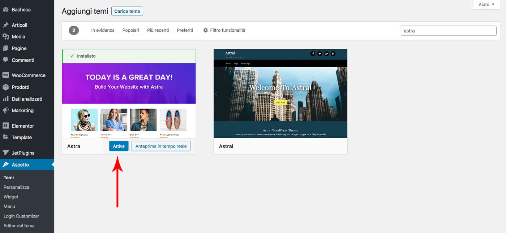
Task: Open Widget in the Aspetto submenu
Action: [11, 197]
